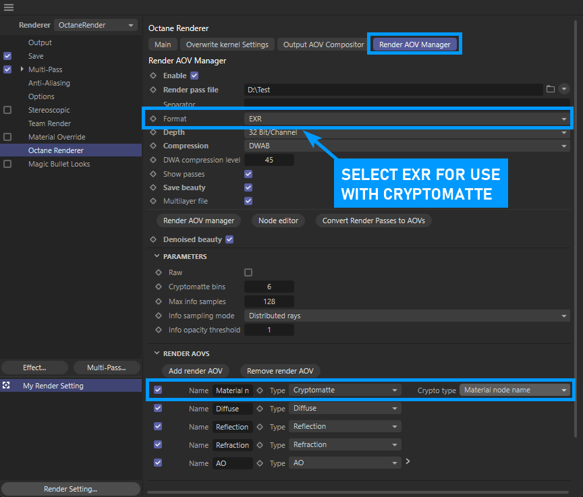Click keyframe diamond beside Max info samples

tap(159, 301)
